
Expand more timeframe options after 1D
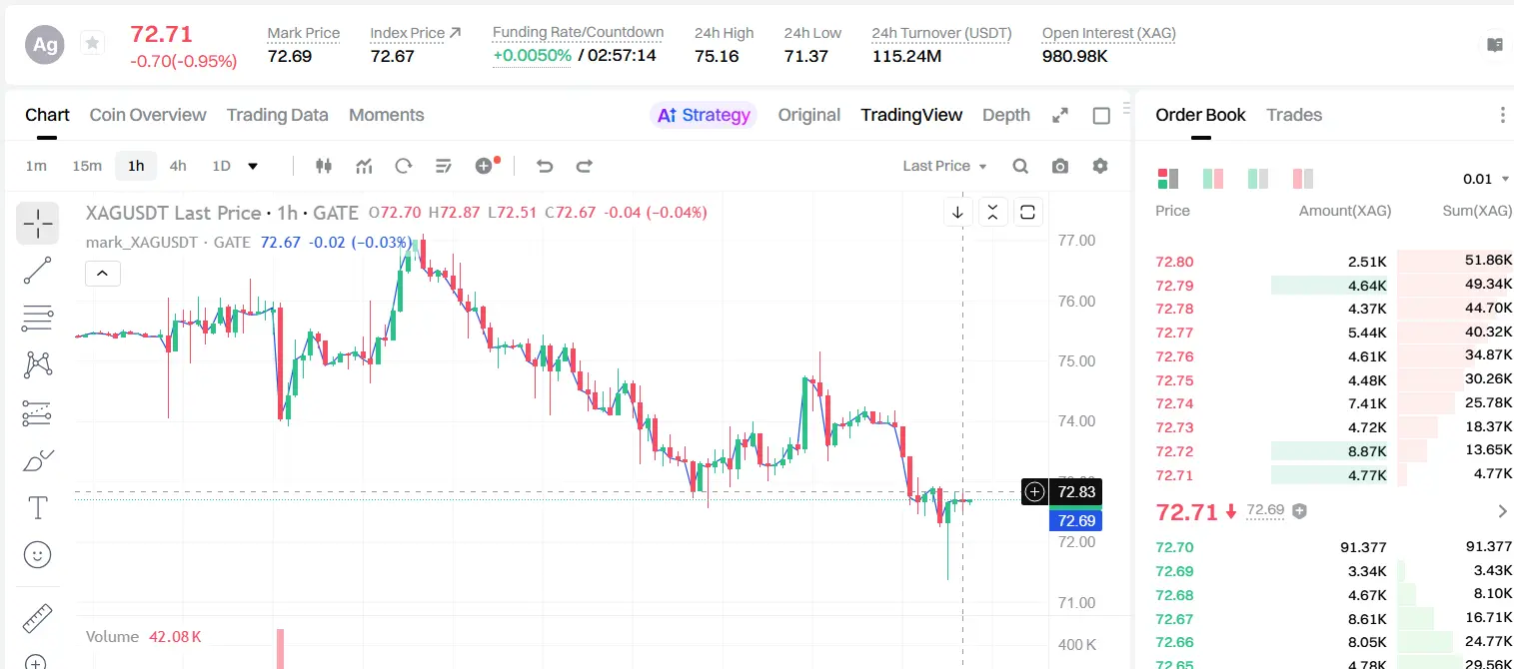coord(253,166)
